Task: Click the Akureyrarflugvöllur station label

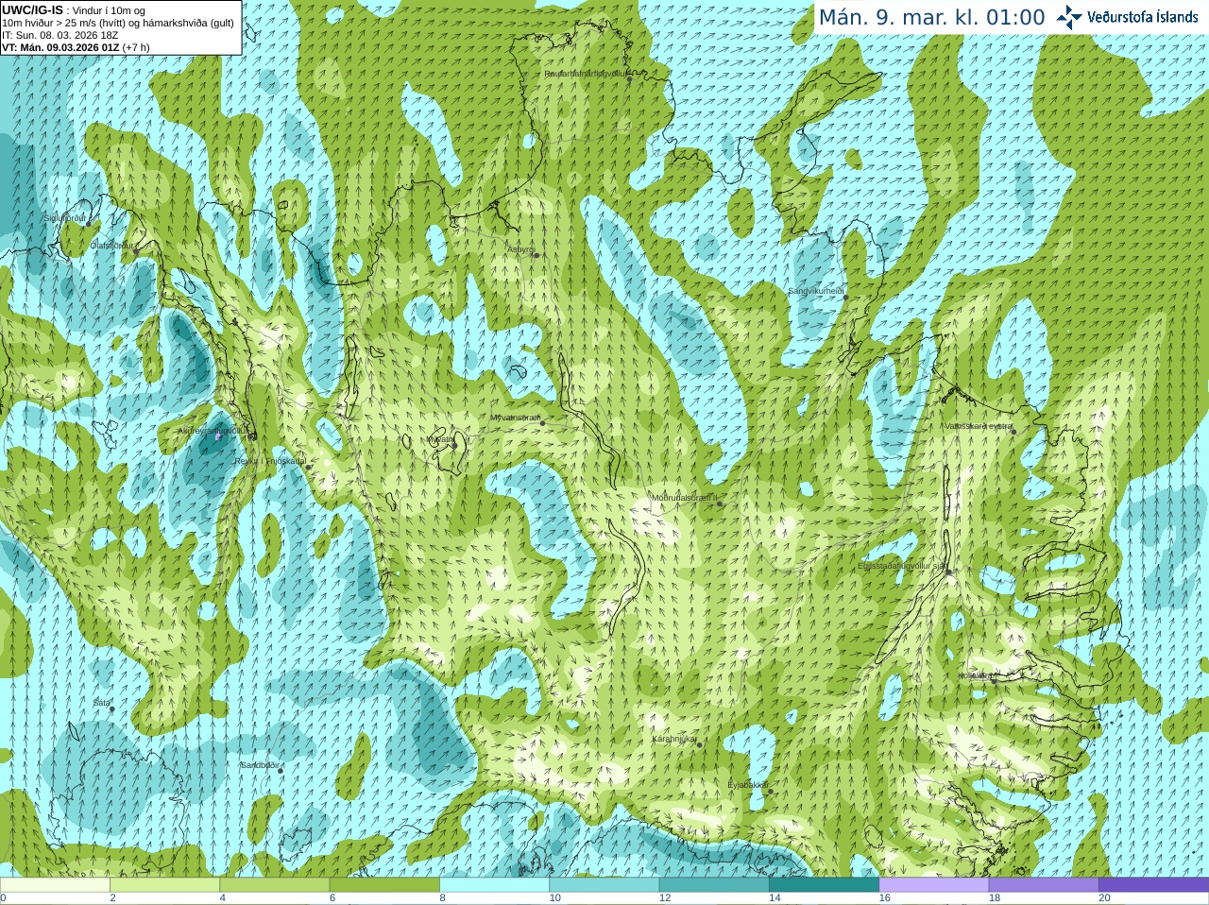Action: coord(213,431)
